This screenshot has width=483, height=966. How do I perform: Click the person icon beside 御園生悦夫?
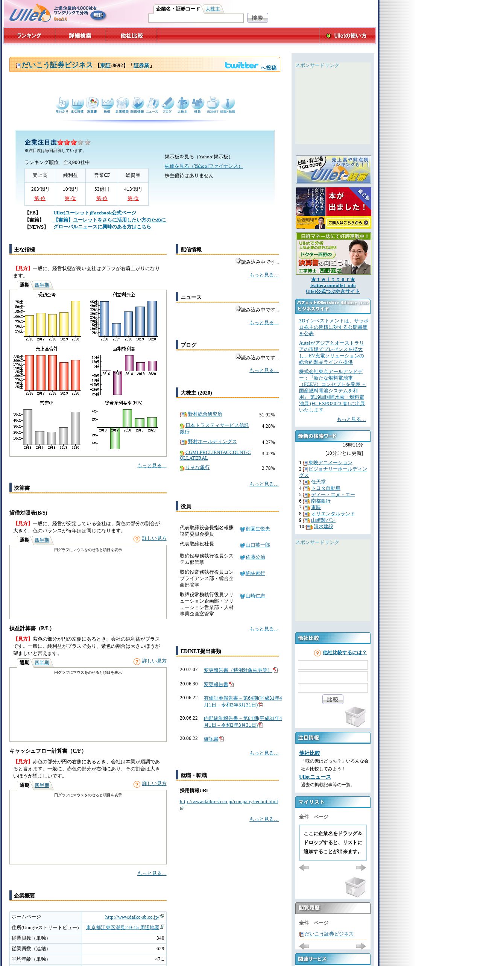coord(242,529)
